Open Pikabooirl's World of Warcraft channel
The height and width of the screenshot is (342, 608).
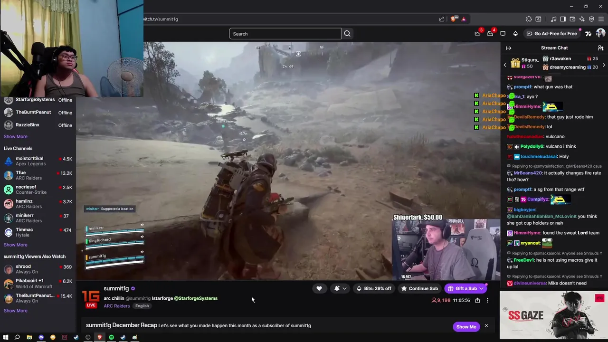click(x=38, y=284)
